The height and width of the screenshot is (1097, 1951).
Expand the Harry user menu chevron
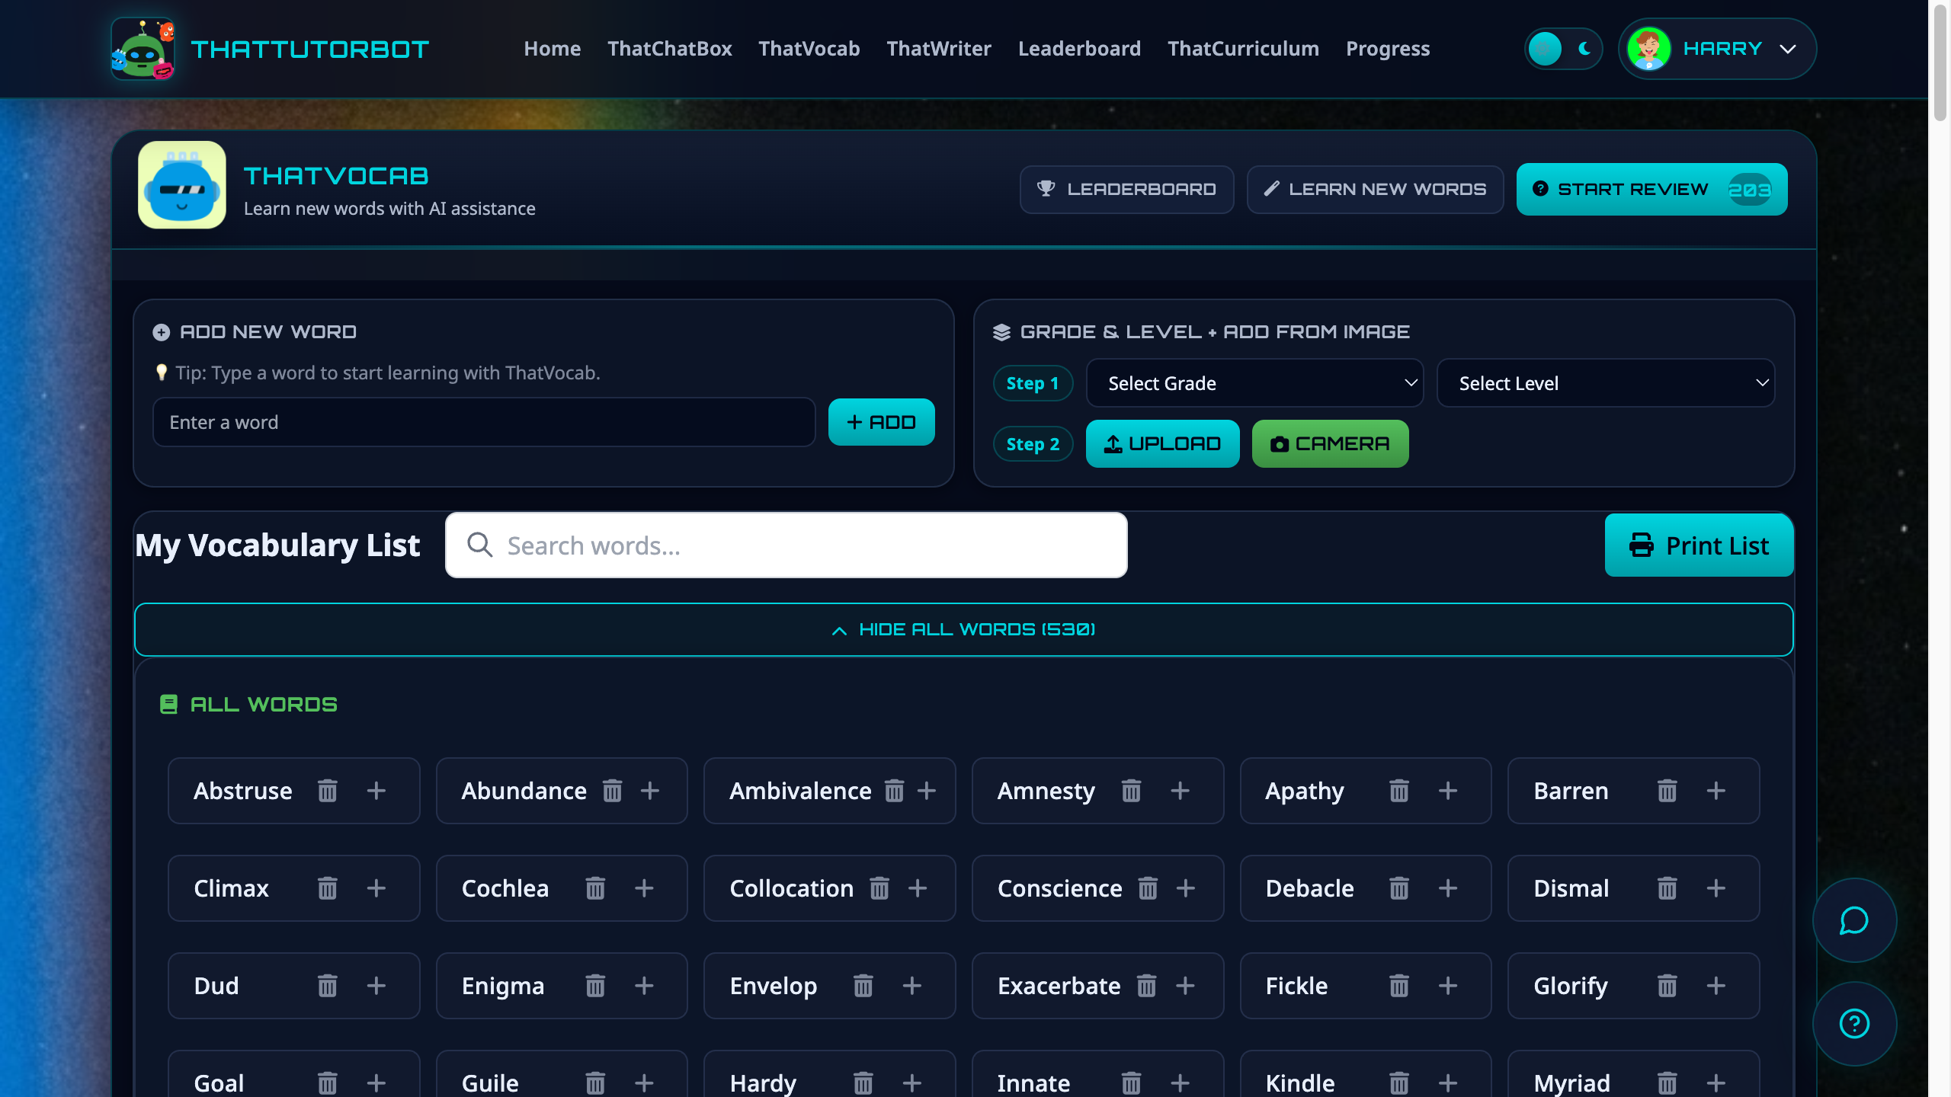pos(1787,49)
